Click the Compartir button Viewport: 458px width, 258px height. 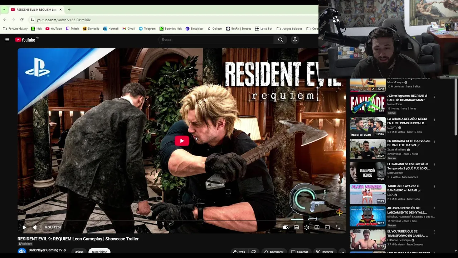[274, 252]
